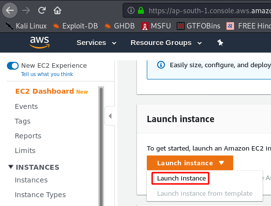The image size is (271, 206).
Task: Focus the URL address bar
Action: click(197, 10)
